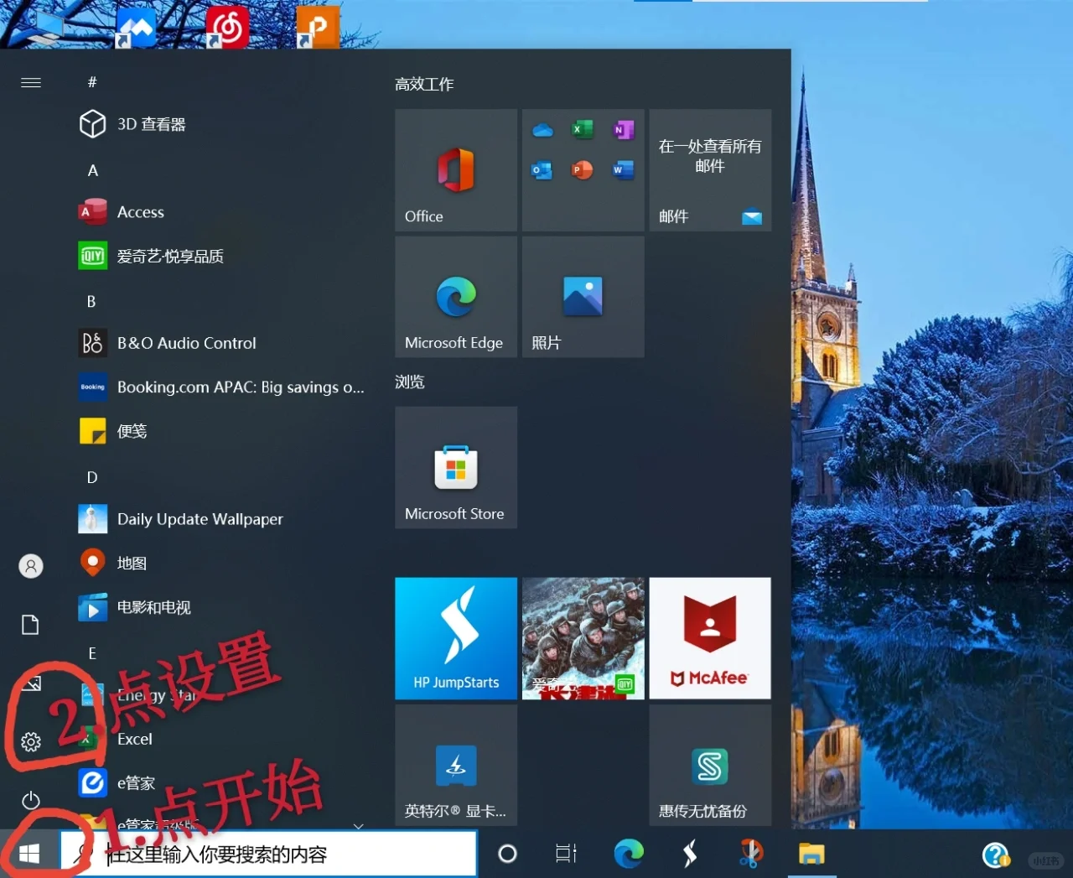
Task: Open the 照片 (Photos) tile
Action: pos(583,297)
